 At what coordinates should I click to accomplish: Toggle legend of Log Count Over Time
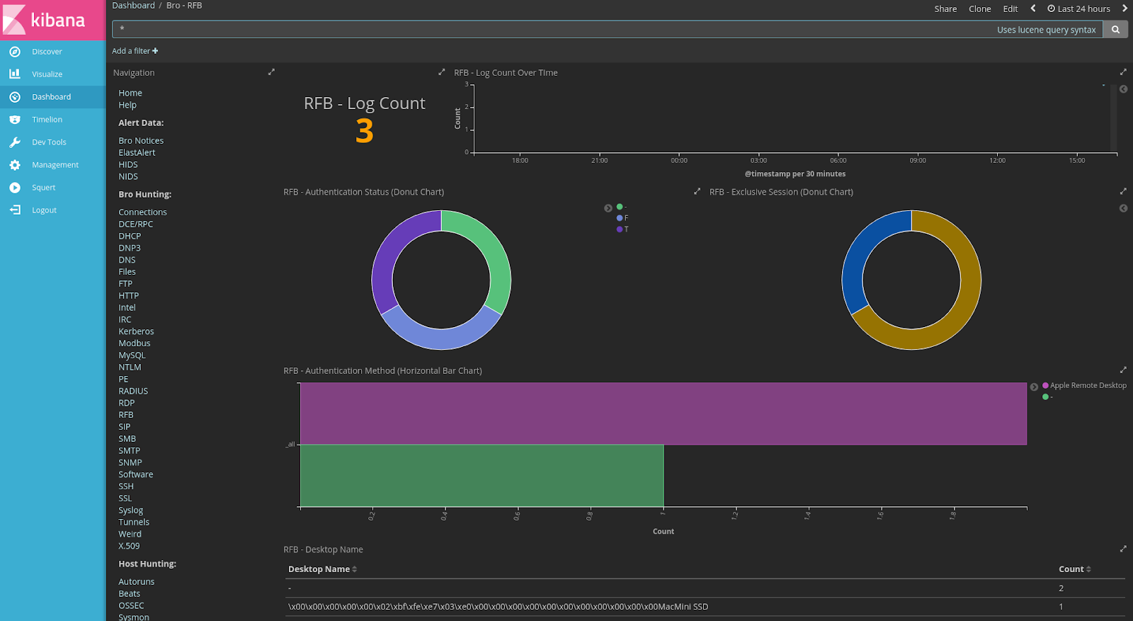pyautogui.click(x=1123, y=89)
